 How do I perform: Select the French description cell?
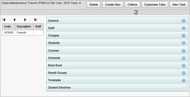[24, 33]
